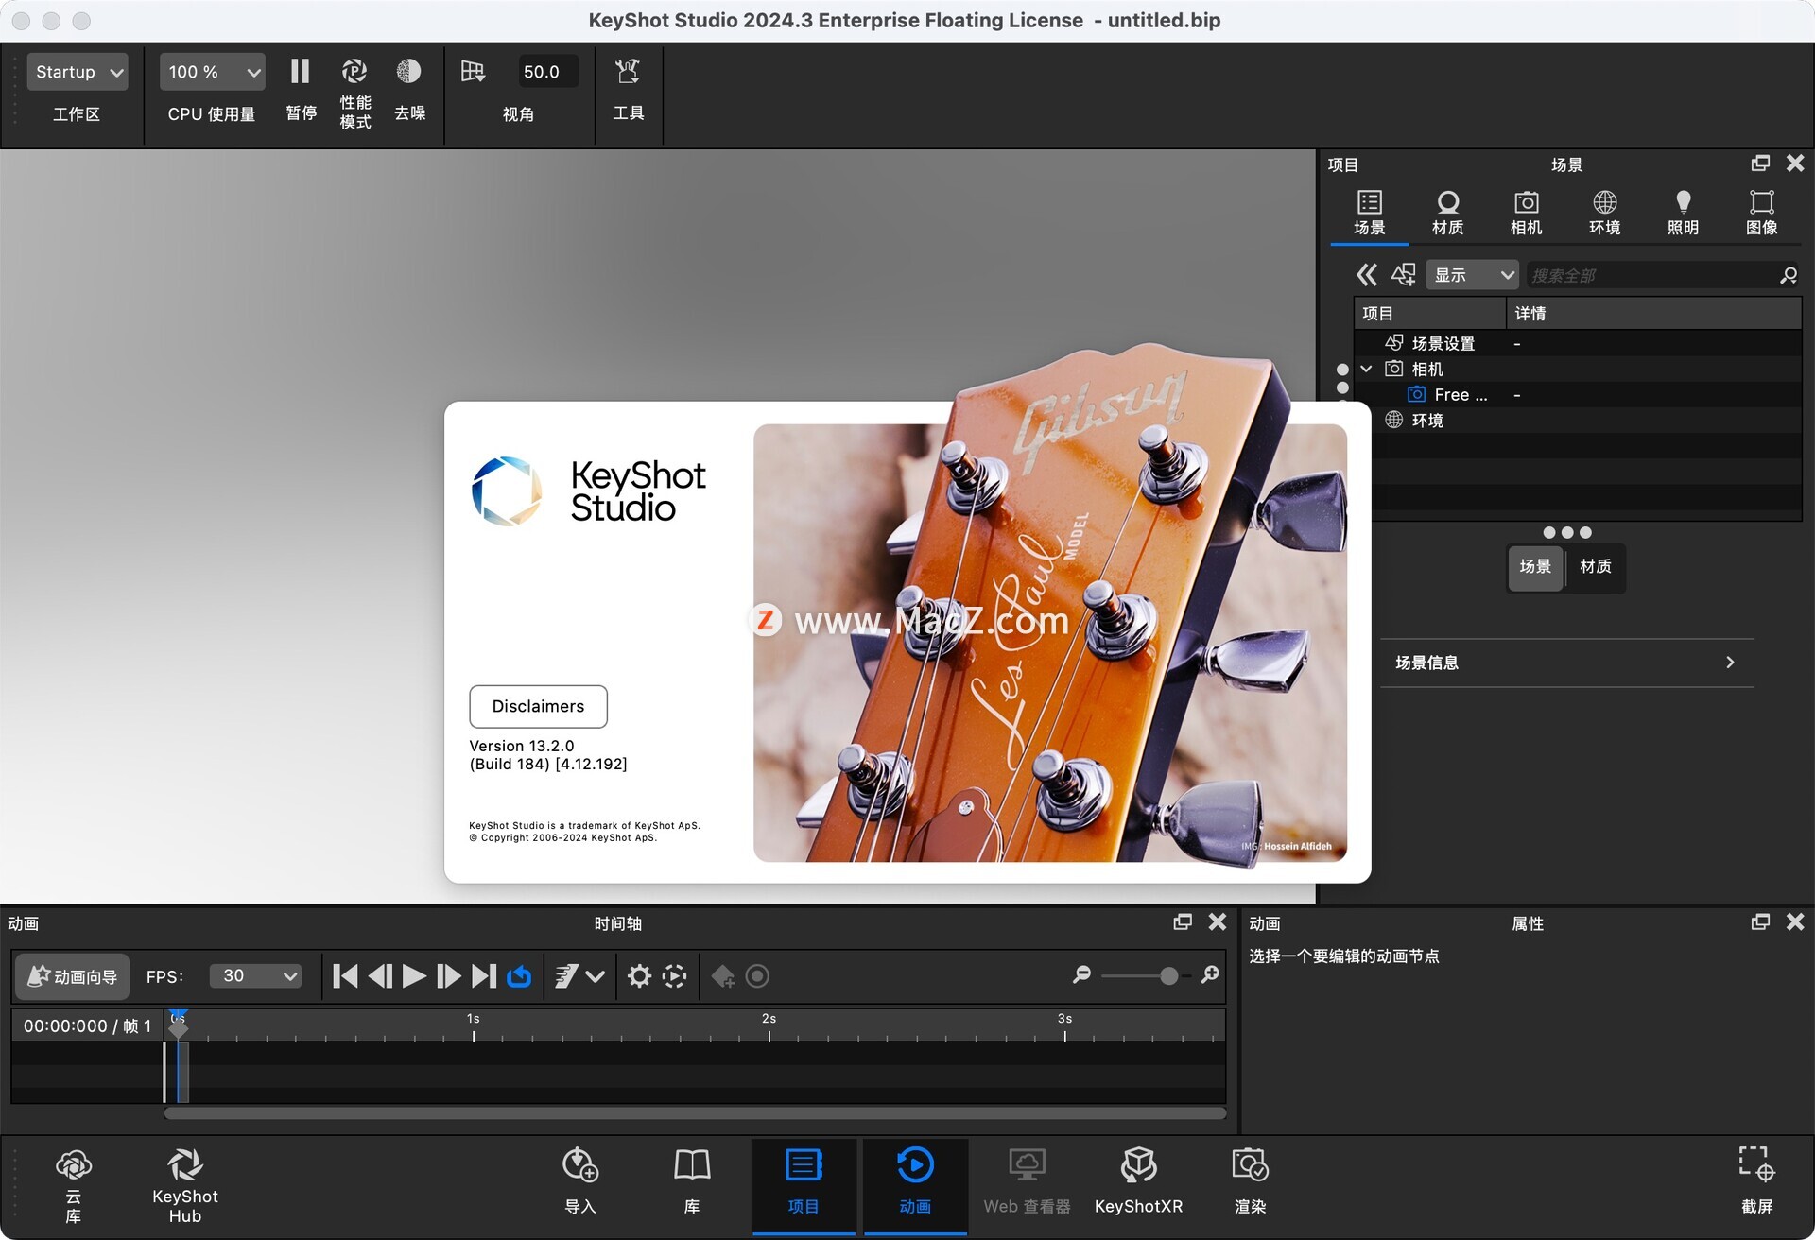Image resolution: width=1815 pixels, height=1240 pixels.
Task: Switch to the Lighting (照明) tab
Action: pyautogui.click(x=1683, y=213)
